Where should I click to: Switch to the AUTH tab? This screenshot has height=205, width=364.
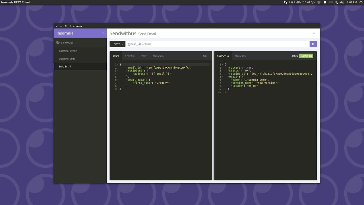point(144,56)
